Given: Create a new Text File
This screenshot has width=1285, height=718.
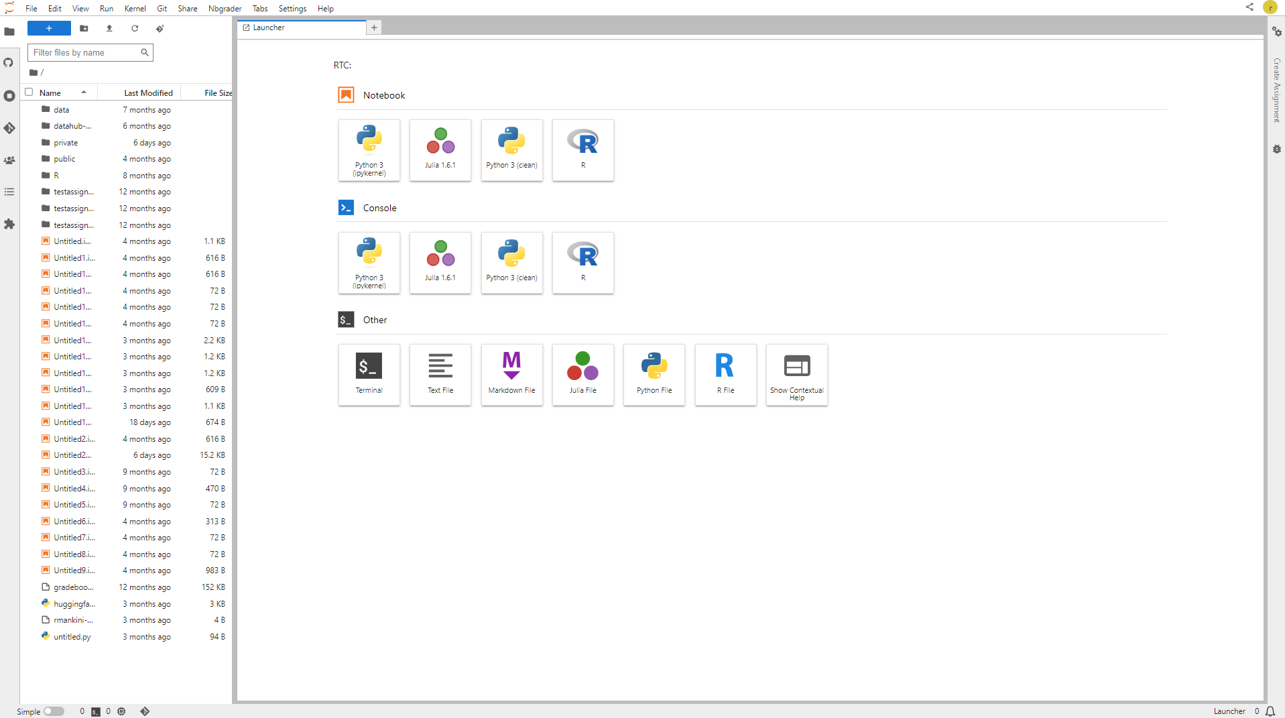Looking at the screenshot, I should [x=440, y=375].
